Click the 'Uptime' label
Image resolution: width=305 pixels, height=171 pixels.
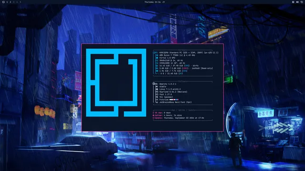[159, 115]
